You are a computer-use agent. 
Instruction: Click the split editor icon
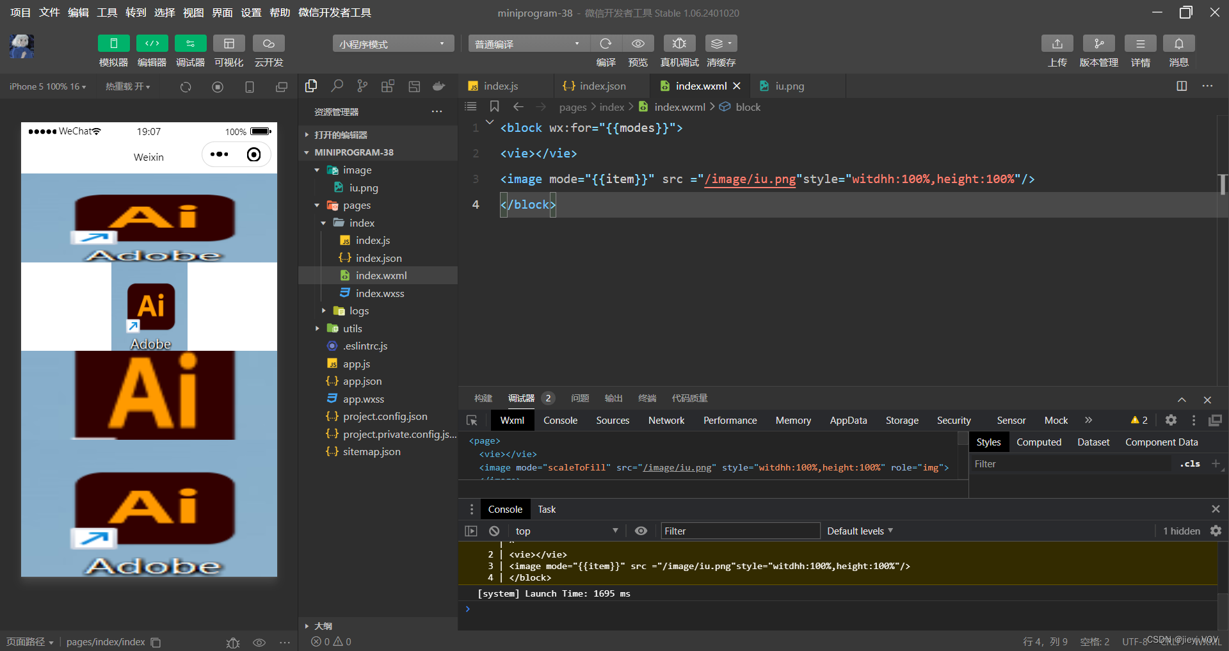click(1182, 86)
